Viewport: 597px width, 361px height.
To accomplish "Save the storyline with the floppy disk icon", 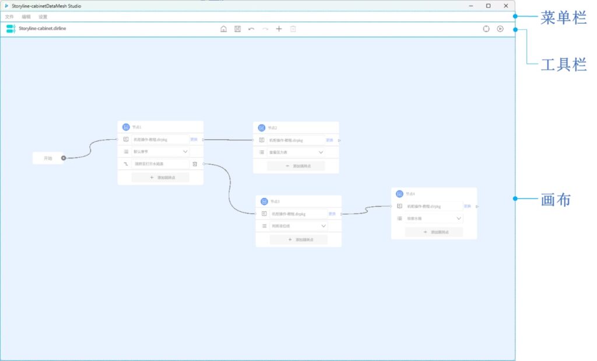I will click(x=237, y=29).
